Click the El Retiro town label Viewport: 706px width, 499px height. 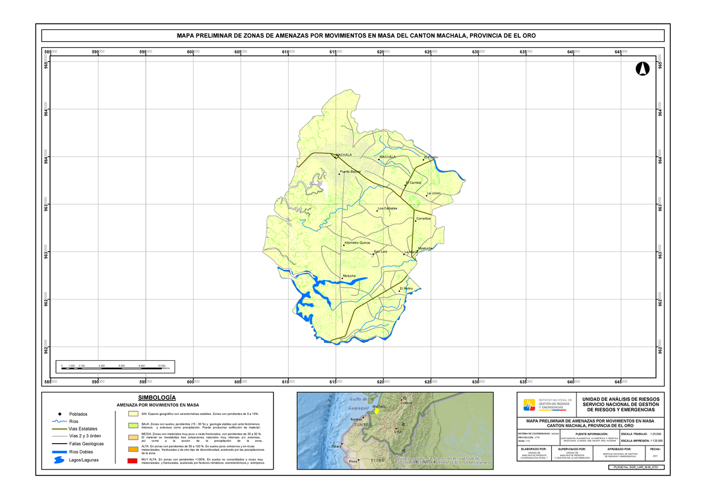407,288
